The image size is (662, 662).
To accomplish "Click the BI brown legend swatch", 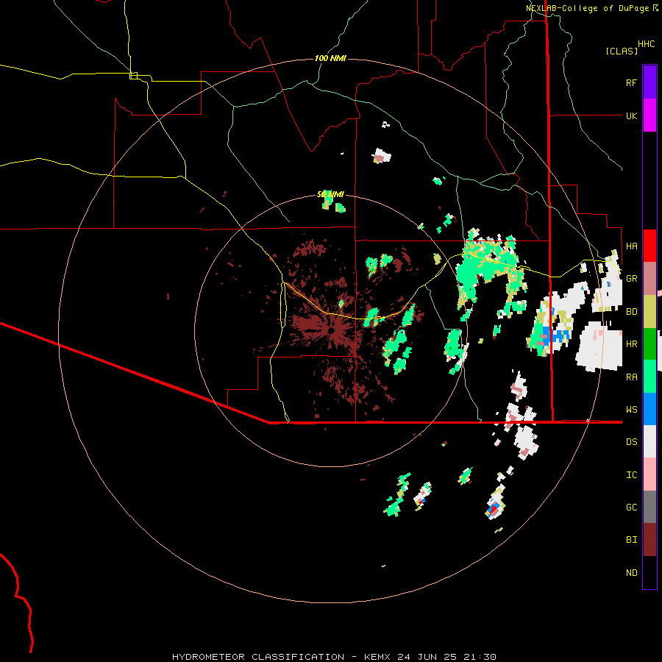I will coord(649,540).
